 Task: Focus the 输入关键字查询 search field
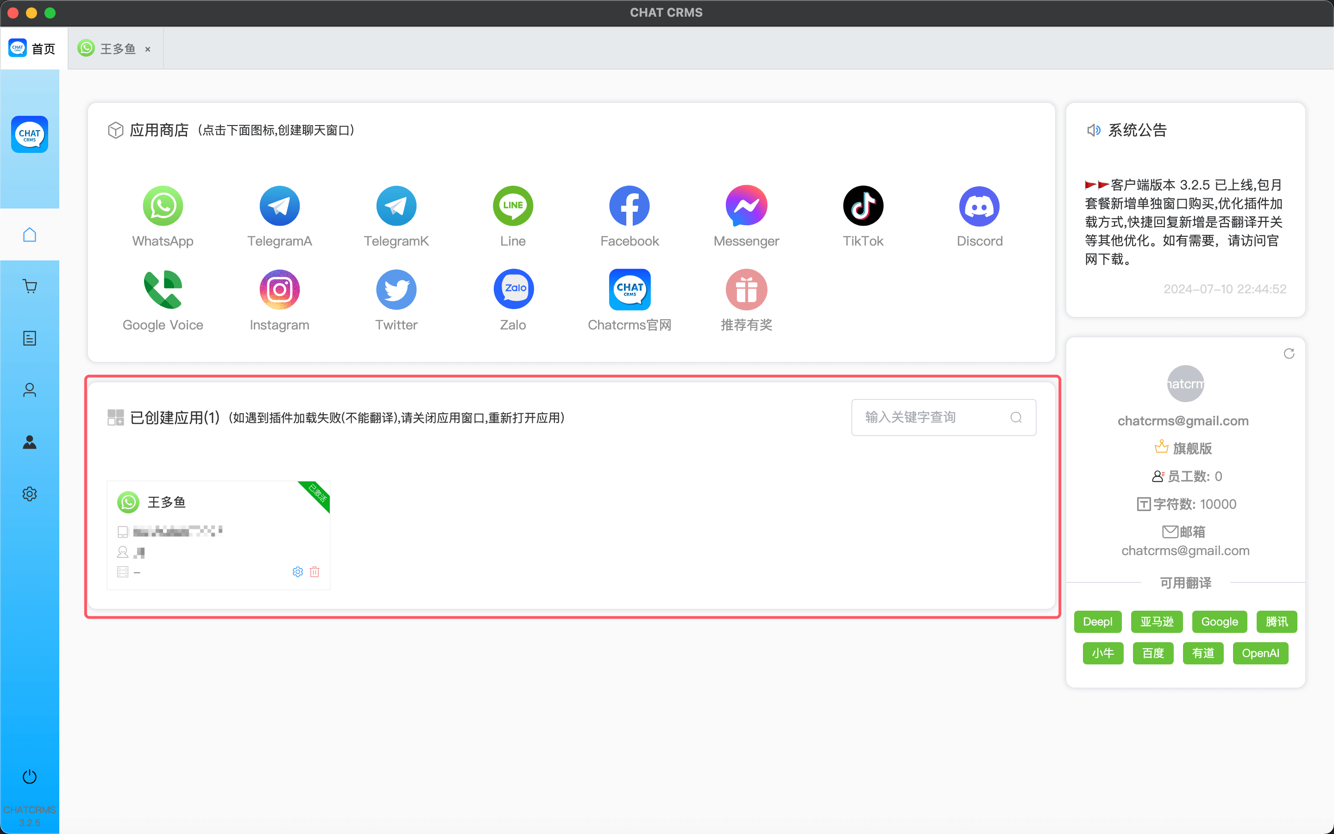coord(944,417)
